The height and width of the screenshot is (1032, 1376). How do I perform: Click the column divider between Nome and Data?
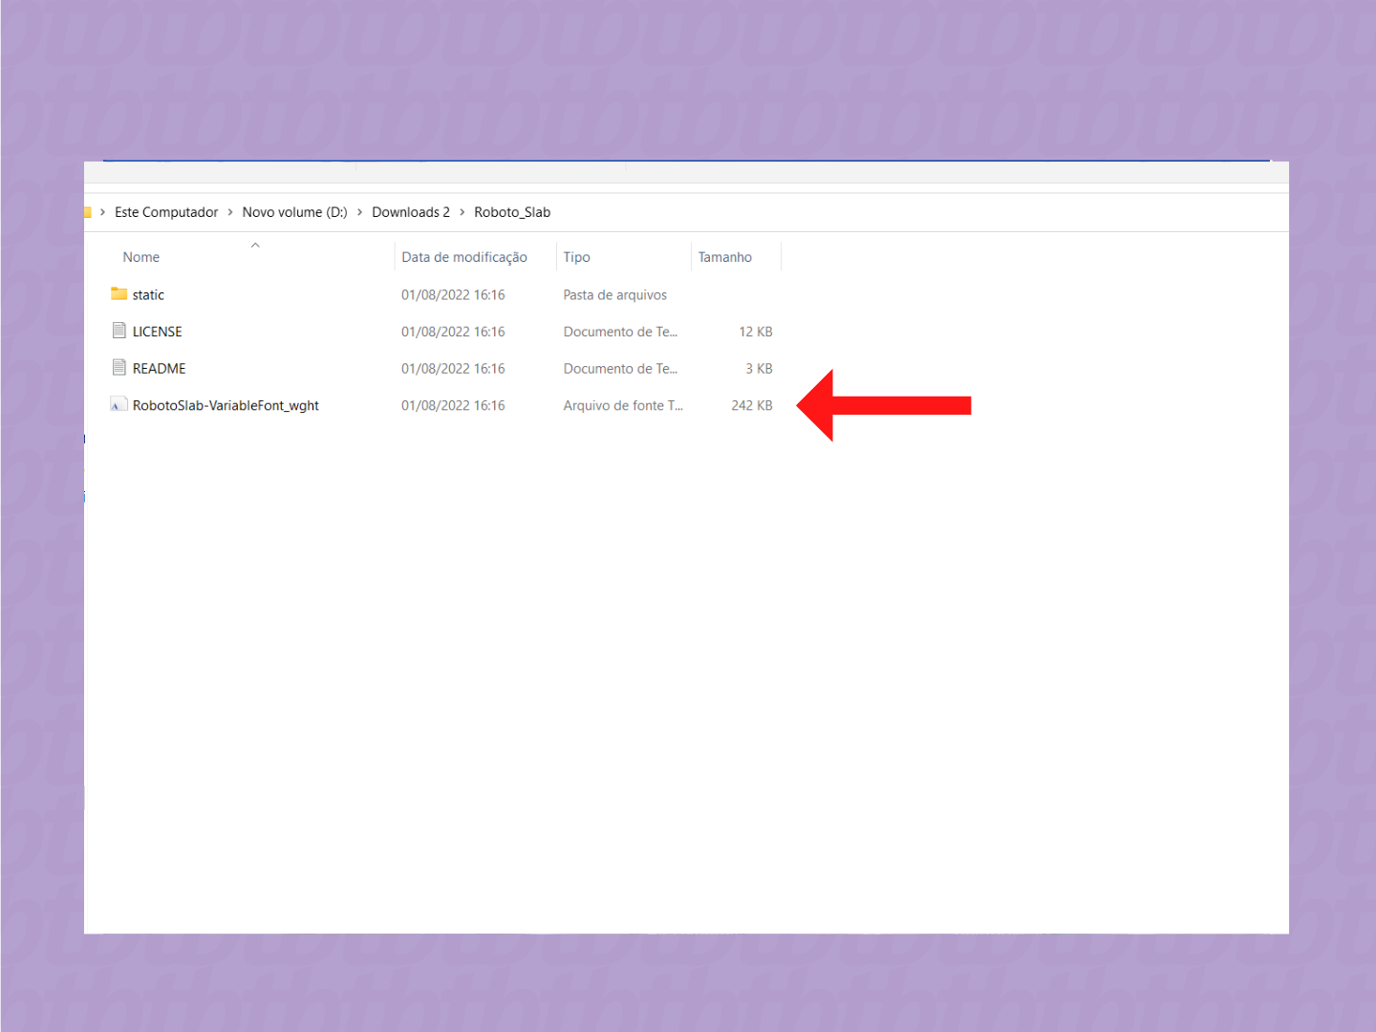pyautogui.click(x=394, y=256)
